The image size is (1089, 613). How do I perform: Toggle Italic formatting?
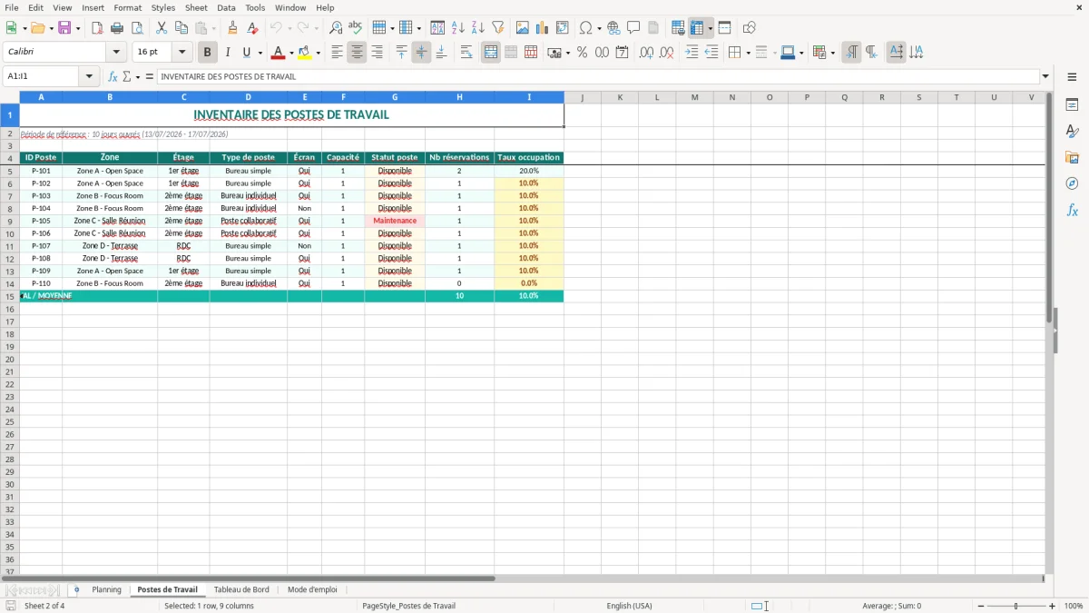click(228, 53)
